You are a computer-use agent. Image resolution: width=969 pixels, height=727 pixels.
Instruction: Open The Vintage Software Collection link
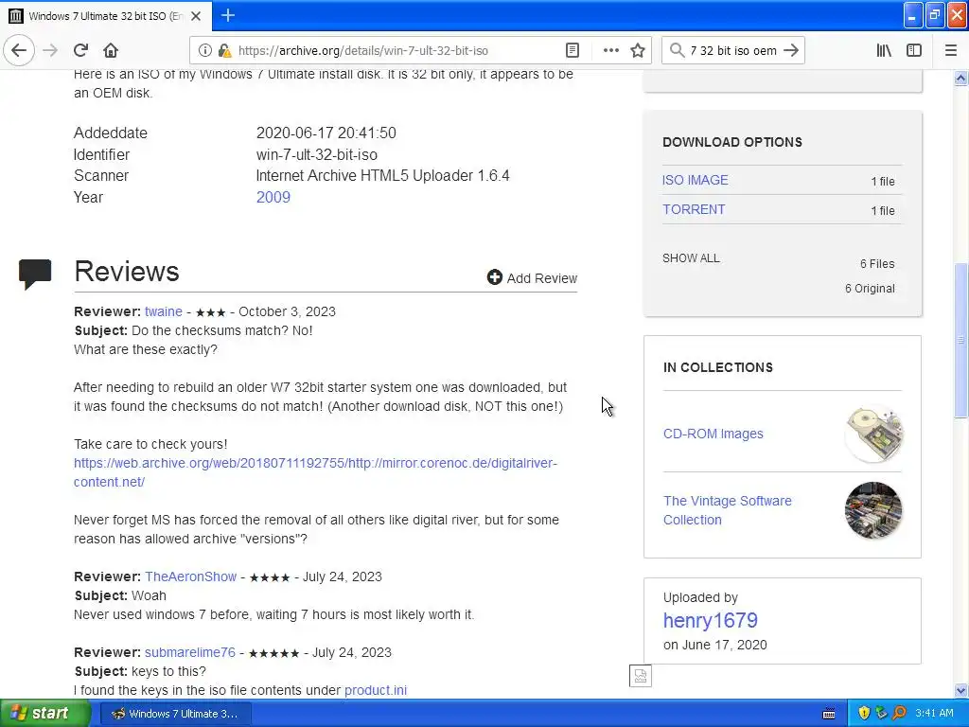pos(728,510)
